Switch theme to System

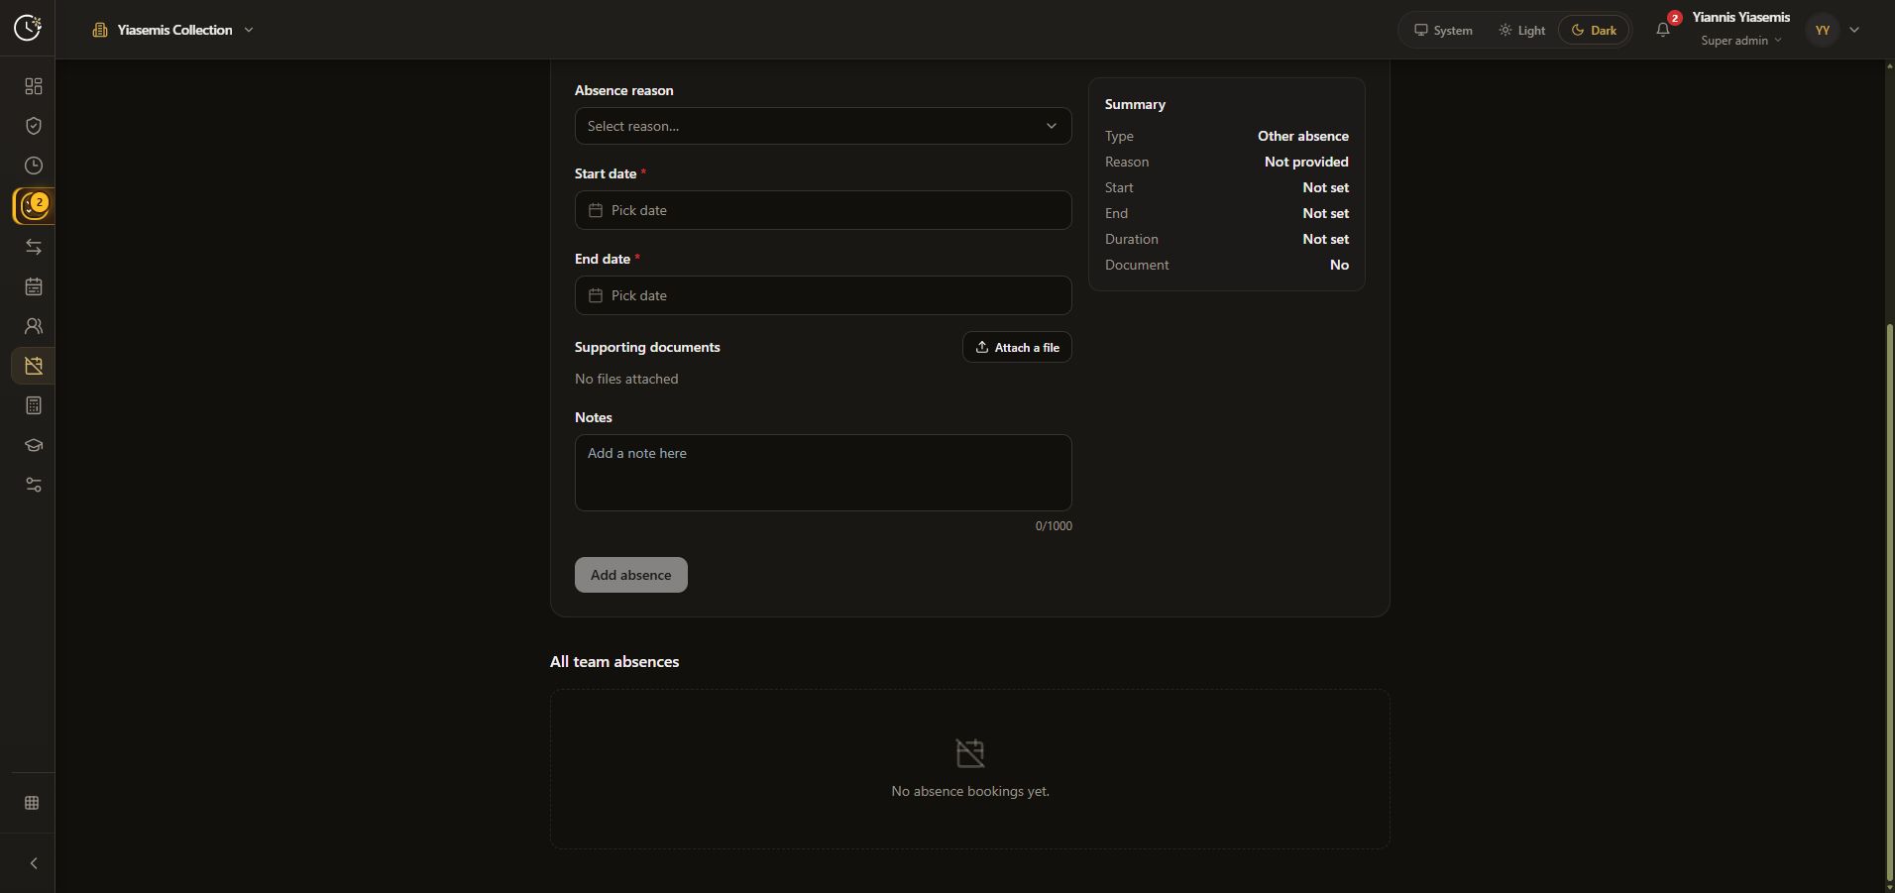pos(1443,30)
